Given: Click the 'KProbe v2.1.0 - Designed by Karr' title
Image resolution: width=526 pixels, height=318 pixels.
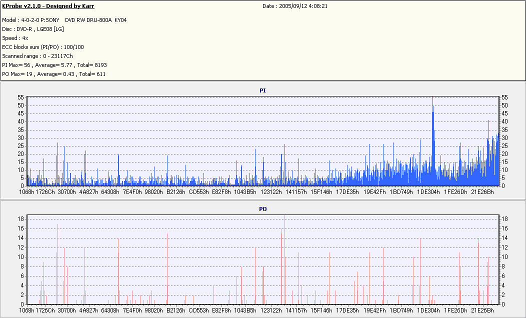Looking at the screenshot, I should point(48,6).
